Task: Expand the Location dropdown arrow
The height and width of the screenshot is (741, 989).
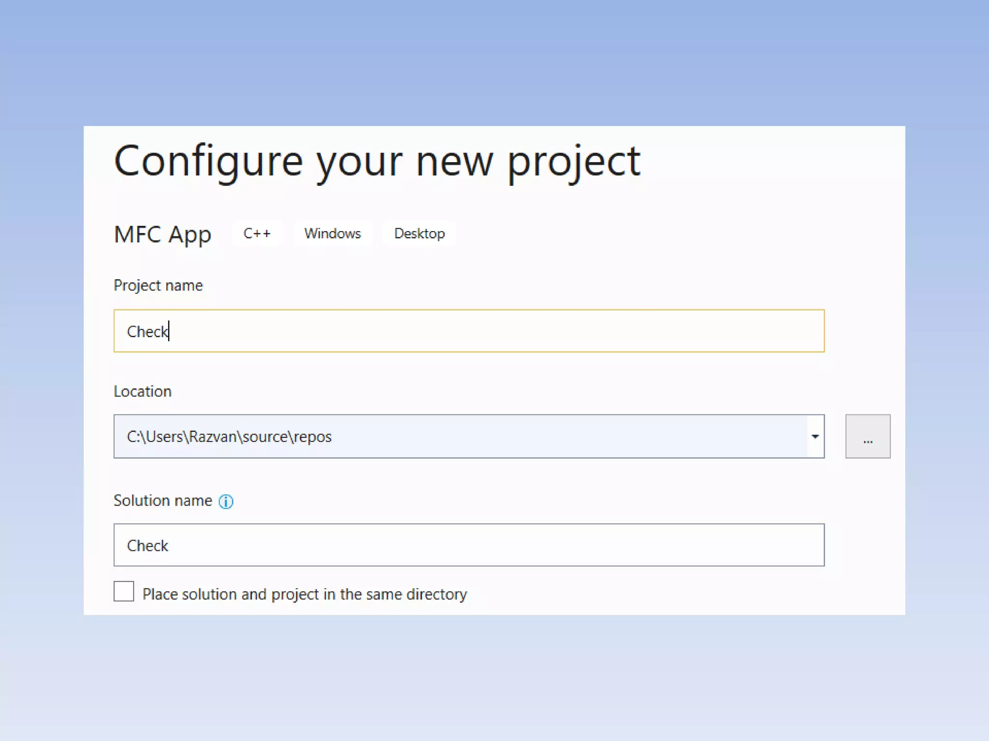Action: pos(815,436)
